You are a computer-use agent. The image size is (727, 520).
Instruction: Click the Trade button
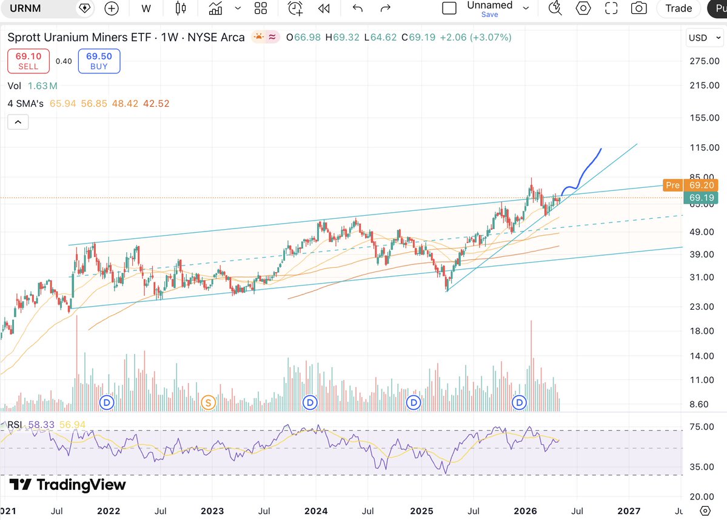[678, 8]
